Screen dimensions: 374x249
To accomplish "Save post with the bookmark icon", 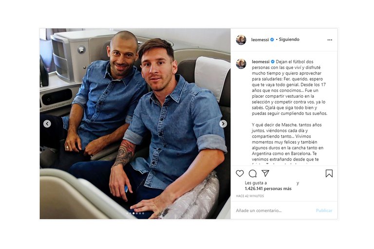I will coord(329,174).
